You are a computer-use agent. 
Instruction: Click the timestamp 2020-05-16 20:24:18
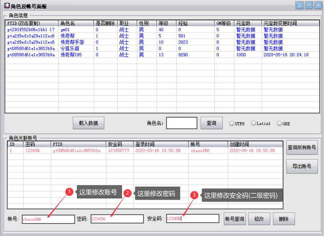click(x=286, y=55)
